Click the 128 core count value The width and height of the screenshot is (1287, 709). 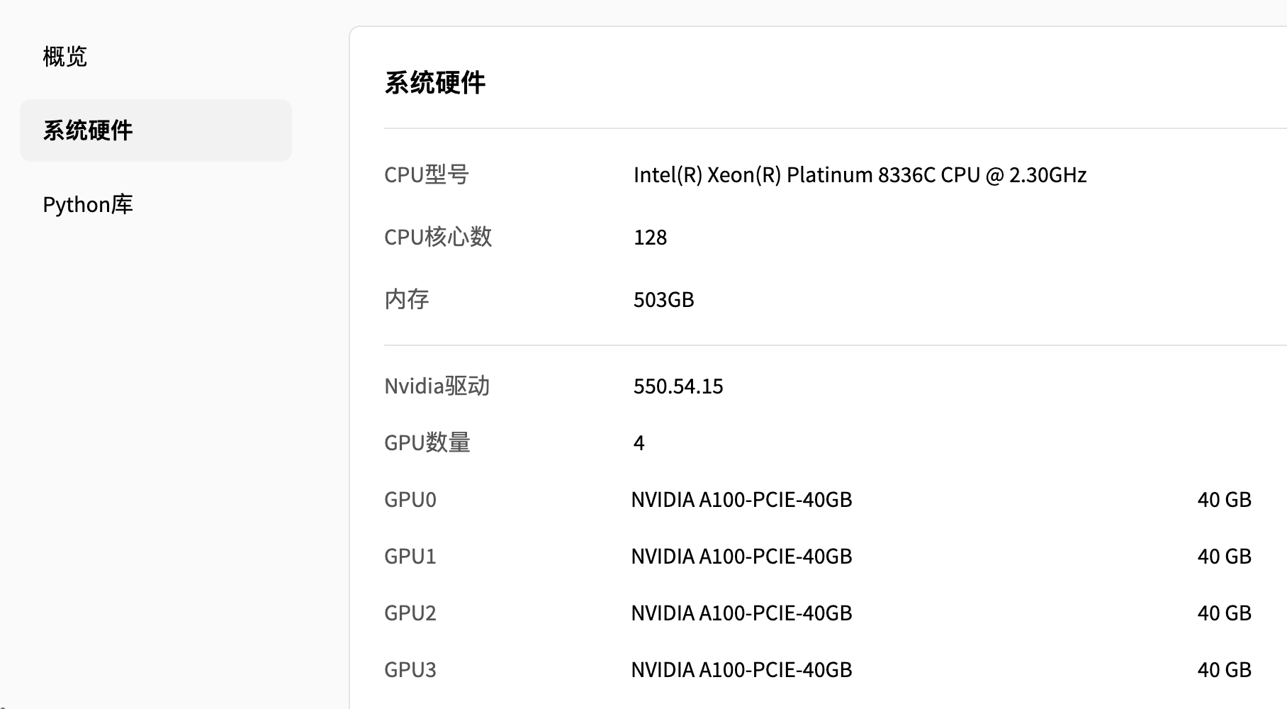[x=650, y=238]
